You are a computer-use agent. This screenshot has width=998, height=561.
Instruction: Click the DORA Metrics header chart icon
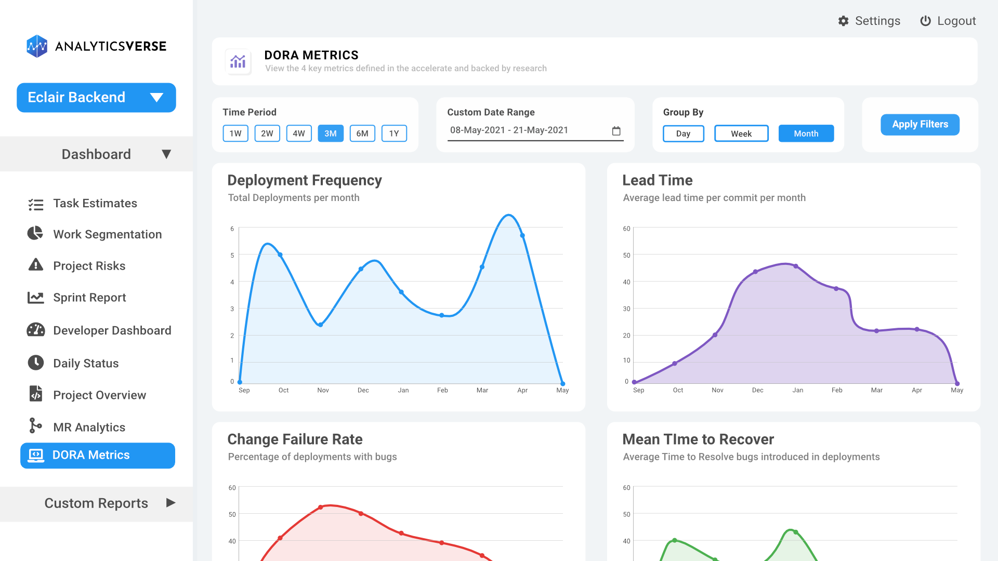tap(239, 61)
